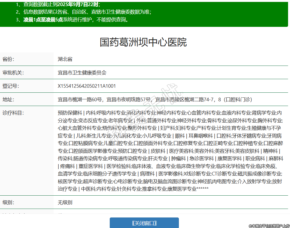
Task: Select the 登记号 row label
Action: click(x=11, y=86)
